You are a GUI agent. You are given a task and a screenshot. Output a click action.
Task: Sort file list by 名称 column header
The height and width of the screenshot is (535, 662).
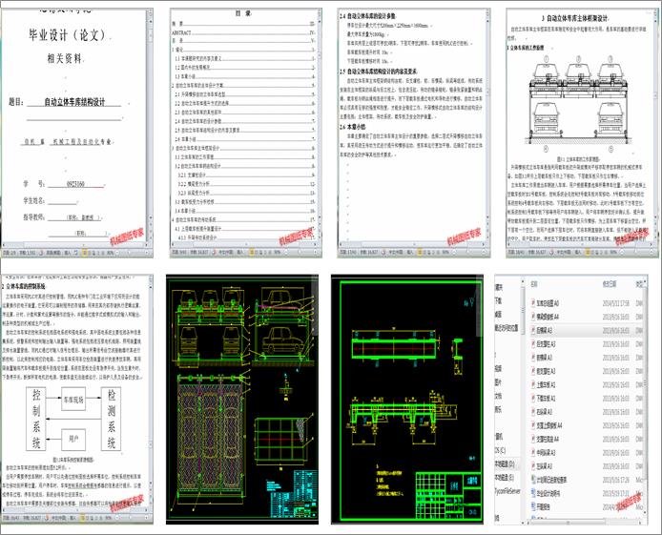[534, 284]
